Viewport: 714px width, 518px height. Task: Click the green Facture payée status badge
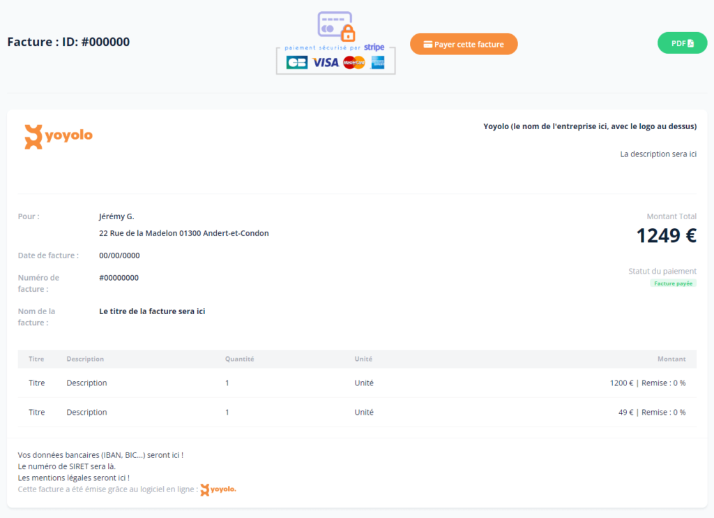673,283
